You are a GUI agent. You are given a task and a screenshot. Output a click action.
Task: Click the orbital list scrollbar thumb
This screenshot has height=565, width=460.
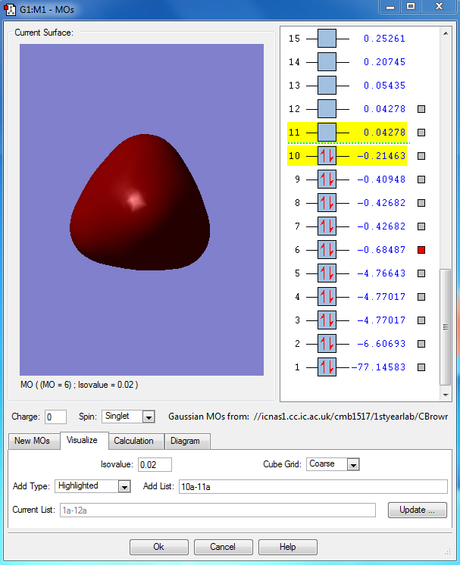446,327
